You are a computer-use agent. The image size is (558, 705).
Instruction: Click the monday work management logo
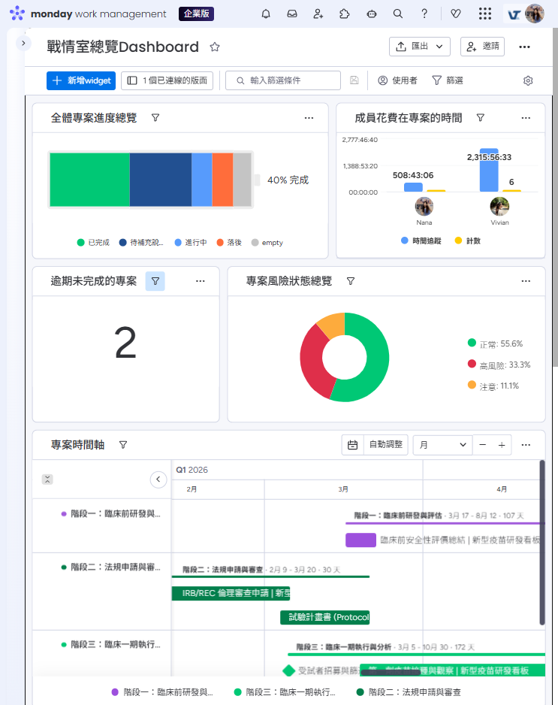pyautogui.click(x=88, y=14)
